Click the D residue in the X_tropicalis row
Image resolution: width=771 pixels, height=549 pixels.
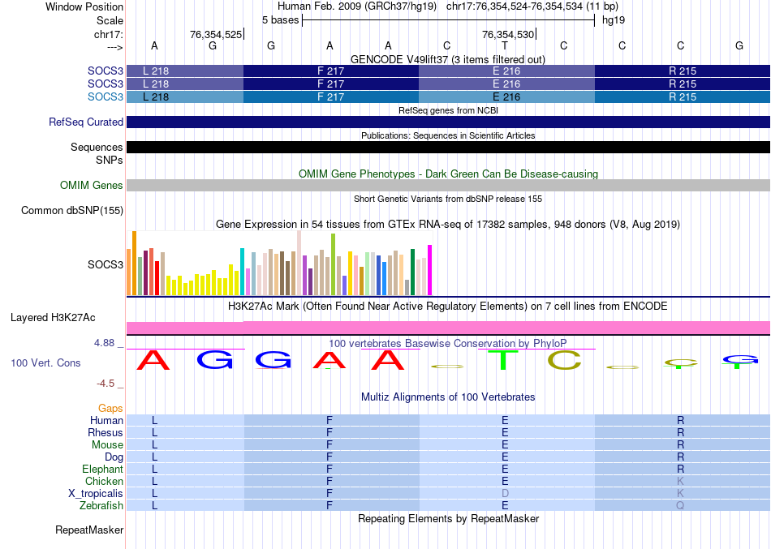(x=505, y=493)
